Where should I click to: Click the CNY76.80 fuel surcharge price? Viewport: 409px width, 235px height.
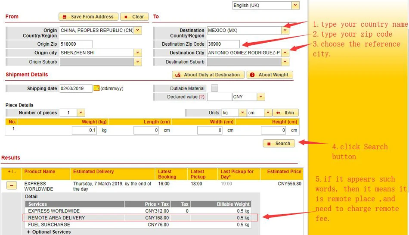click(158, 225)
